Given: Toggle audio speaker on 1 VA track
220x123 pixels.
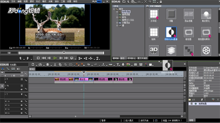Looking at the screenshot, I should 22,89.
